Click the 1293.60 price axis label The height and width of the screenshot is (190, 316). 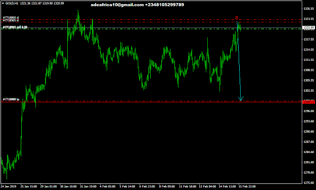pos(309,122)
